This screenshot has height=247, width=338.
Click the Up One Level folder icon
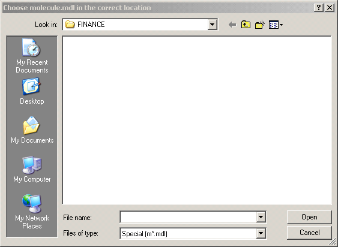point(246,25)
